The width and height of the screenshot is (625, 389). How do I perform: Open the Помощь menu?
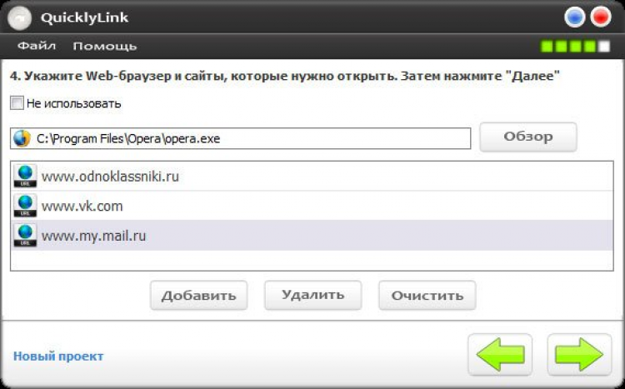[x=105, y=46]
